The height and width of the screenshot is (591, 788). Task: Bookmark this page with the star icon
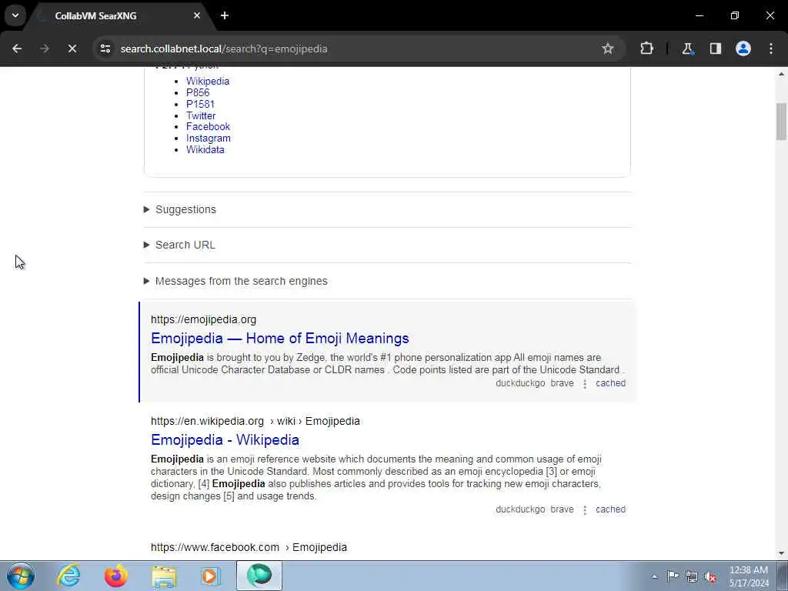(608, 48)
